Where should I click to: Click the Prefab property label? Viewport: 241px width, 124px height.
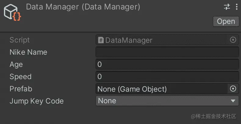coord(21,89)
